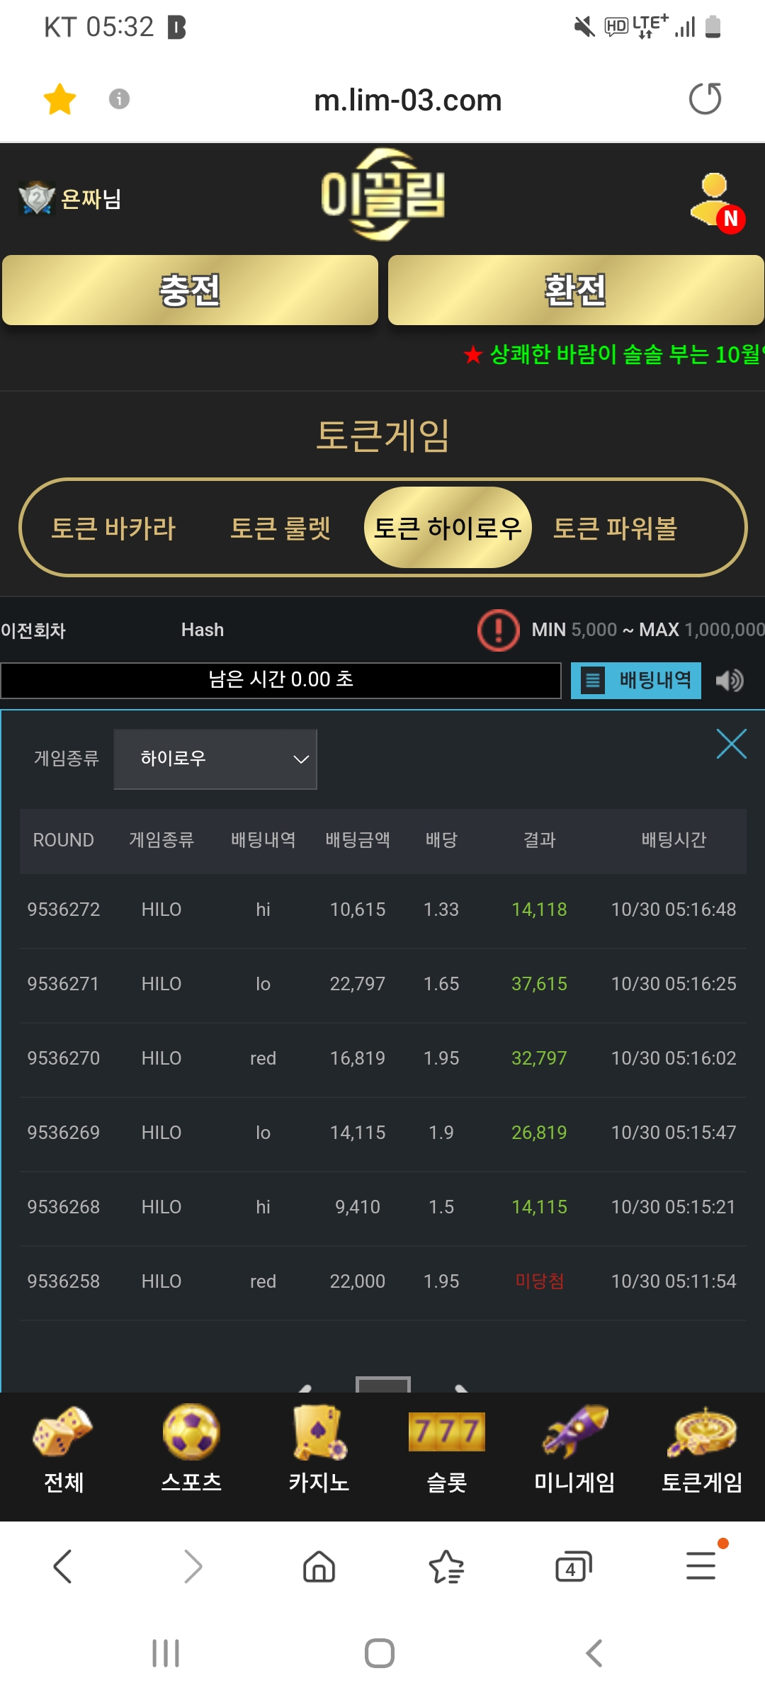Image resolution: width=765 pixels, height=1700 pixels.
Task: Select the 토큰 파워볼 tab
Action: [x=615, y=528]
